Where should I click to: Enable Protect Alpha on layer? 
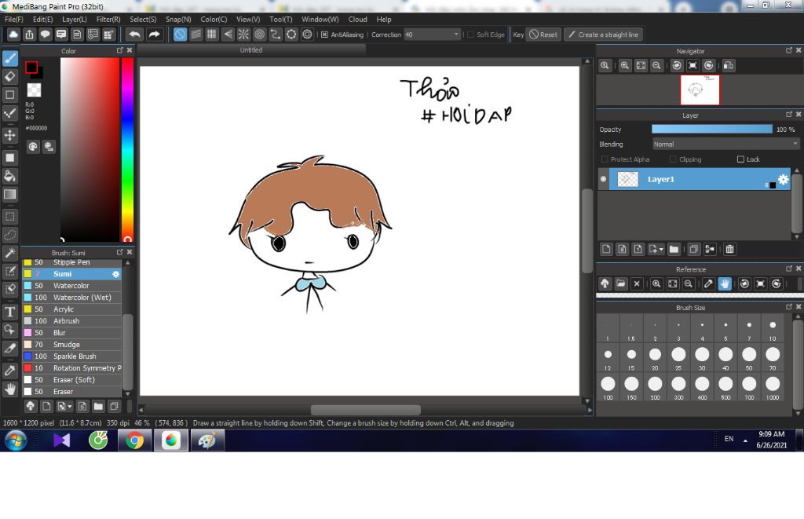click(605, 159)
